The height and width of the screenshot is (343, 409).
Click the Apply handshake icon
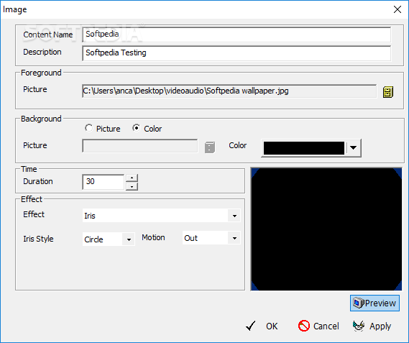point(359,326)
